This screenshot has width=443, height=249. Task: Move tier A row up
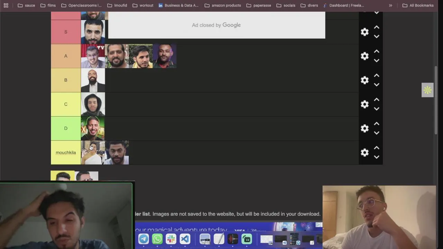click(377, 52)
